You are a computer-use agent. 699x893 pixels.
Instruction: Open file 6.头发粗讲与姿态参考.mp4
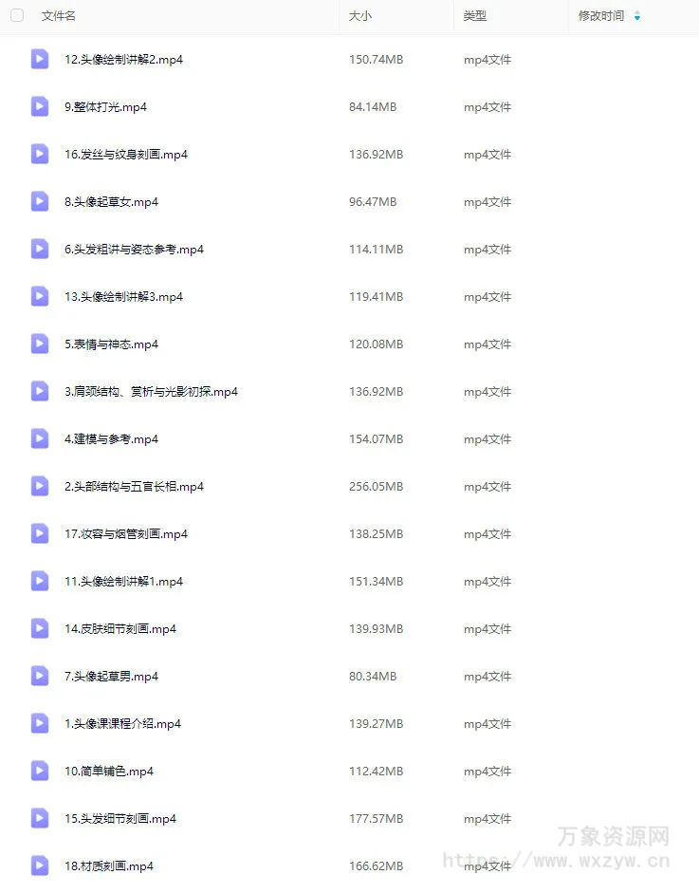[x=135, y=250]
